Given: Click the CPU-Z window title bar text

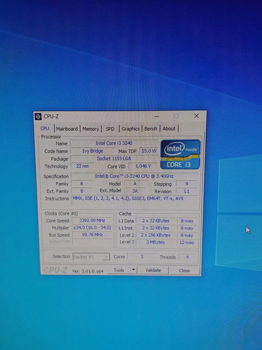Looking at the screenshot, I should [x=51, y=116].
